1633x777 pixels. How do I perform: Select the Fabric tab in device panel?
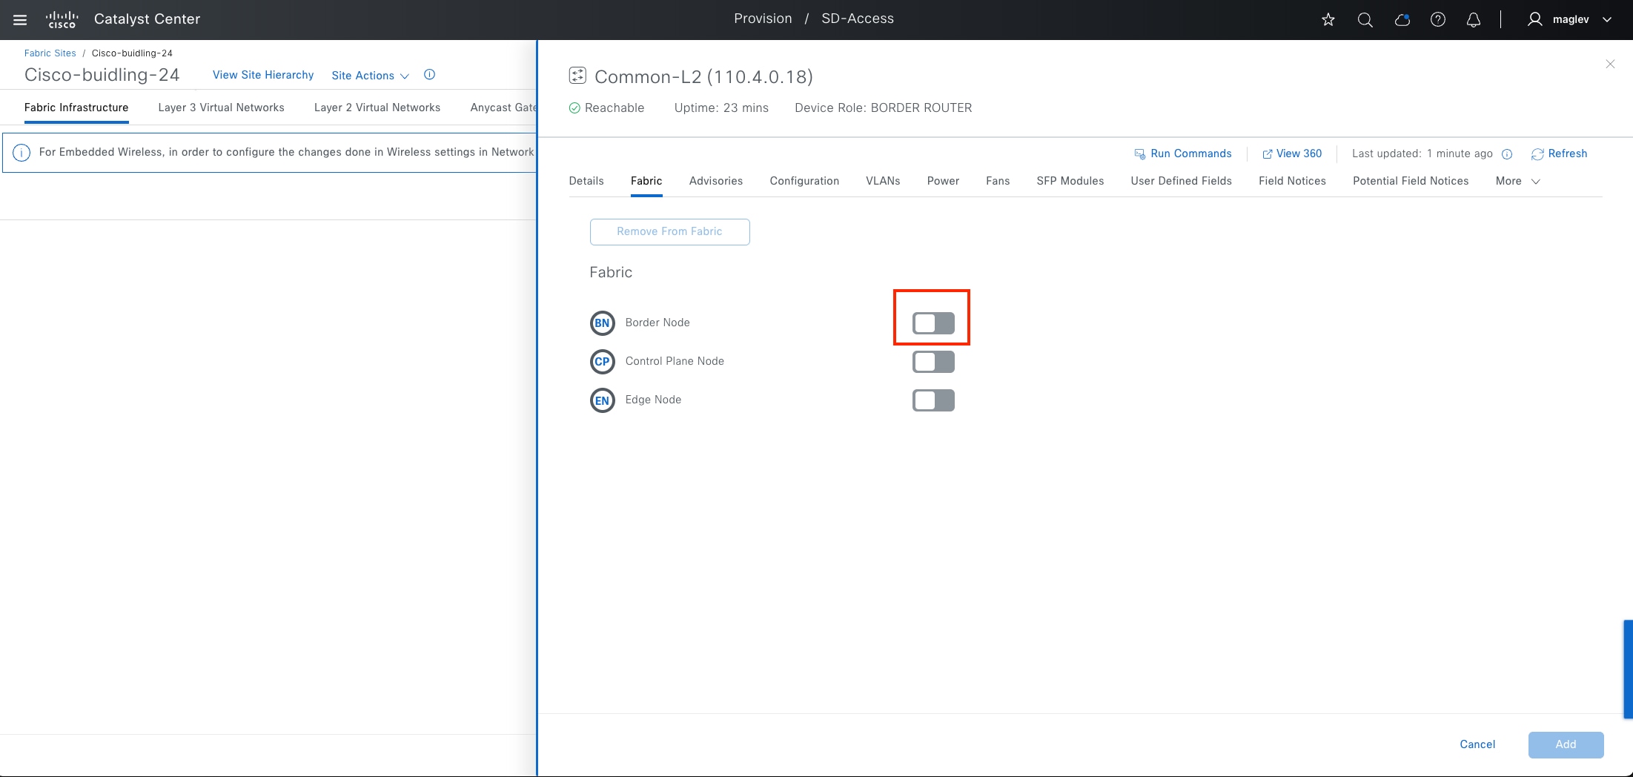pyautogui.click(x=646, y=181)
